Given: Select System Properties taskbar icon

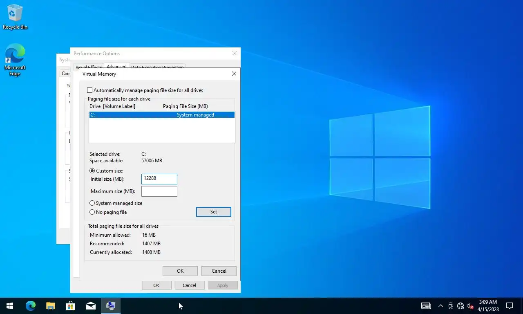Looking at the screenshot, I should [x=111, y=306].
